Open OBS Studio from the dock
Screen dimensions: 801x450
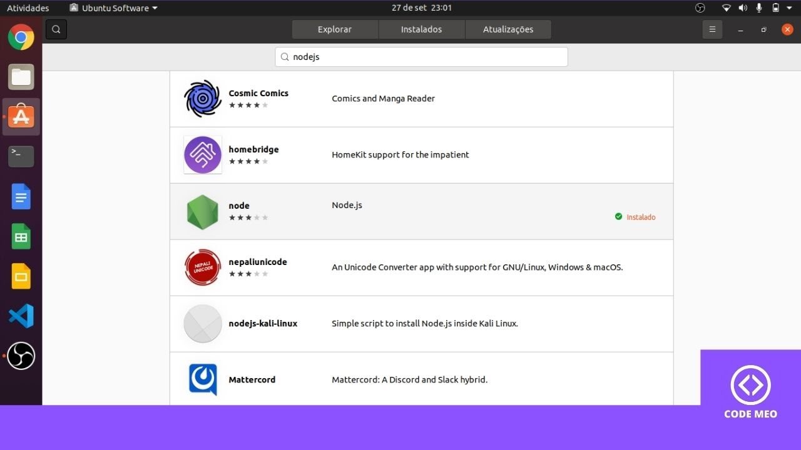21,356
